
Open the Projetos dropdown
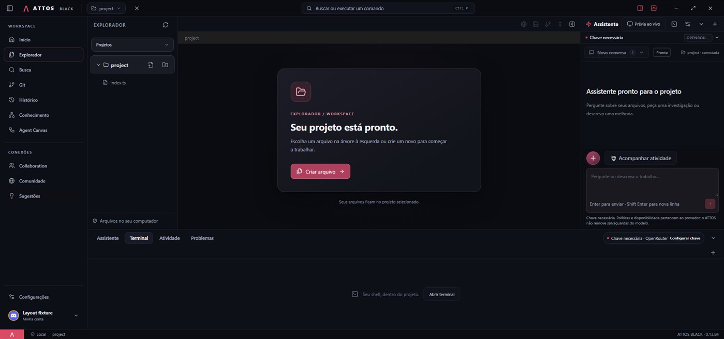click(132, 45)
